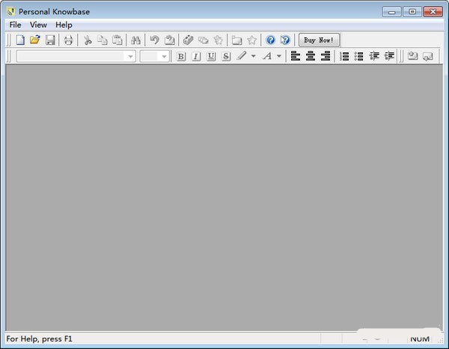
Task: Create a new file with the blank page icon
Action: pos(20,40)
